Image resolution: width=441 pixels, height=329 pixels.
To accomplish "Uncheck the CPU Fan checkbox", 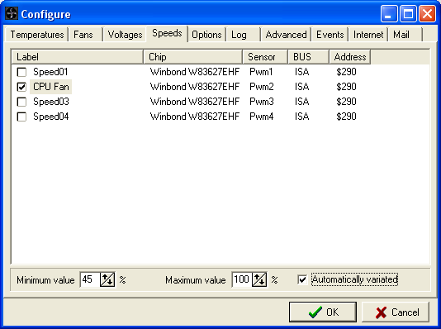I will coord(21,87).
